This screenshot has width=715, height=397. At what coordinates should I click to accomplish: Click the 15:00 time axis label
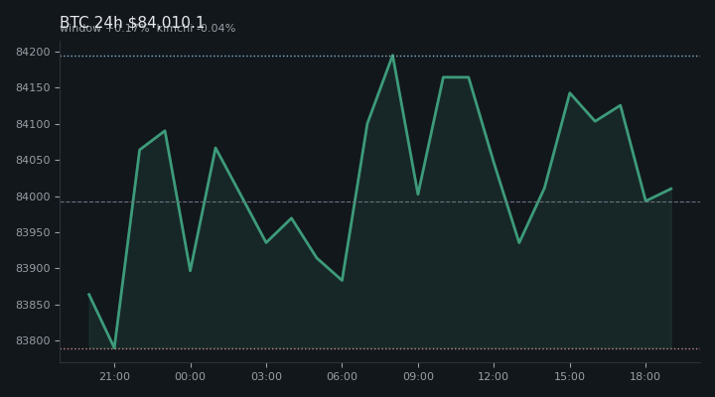point(570,376)
